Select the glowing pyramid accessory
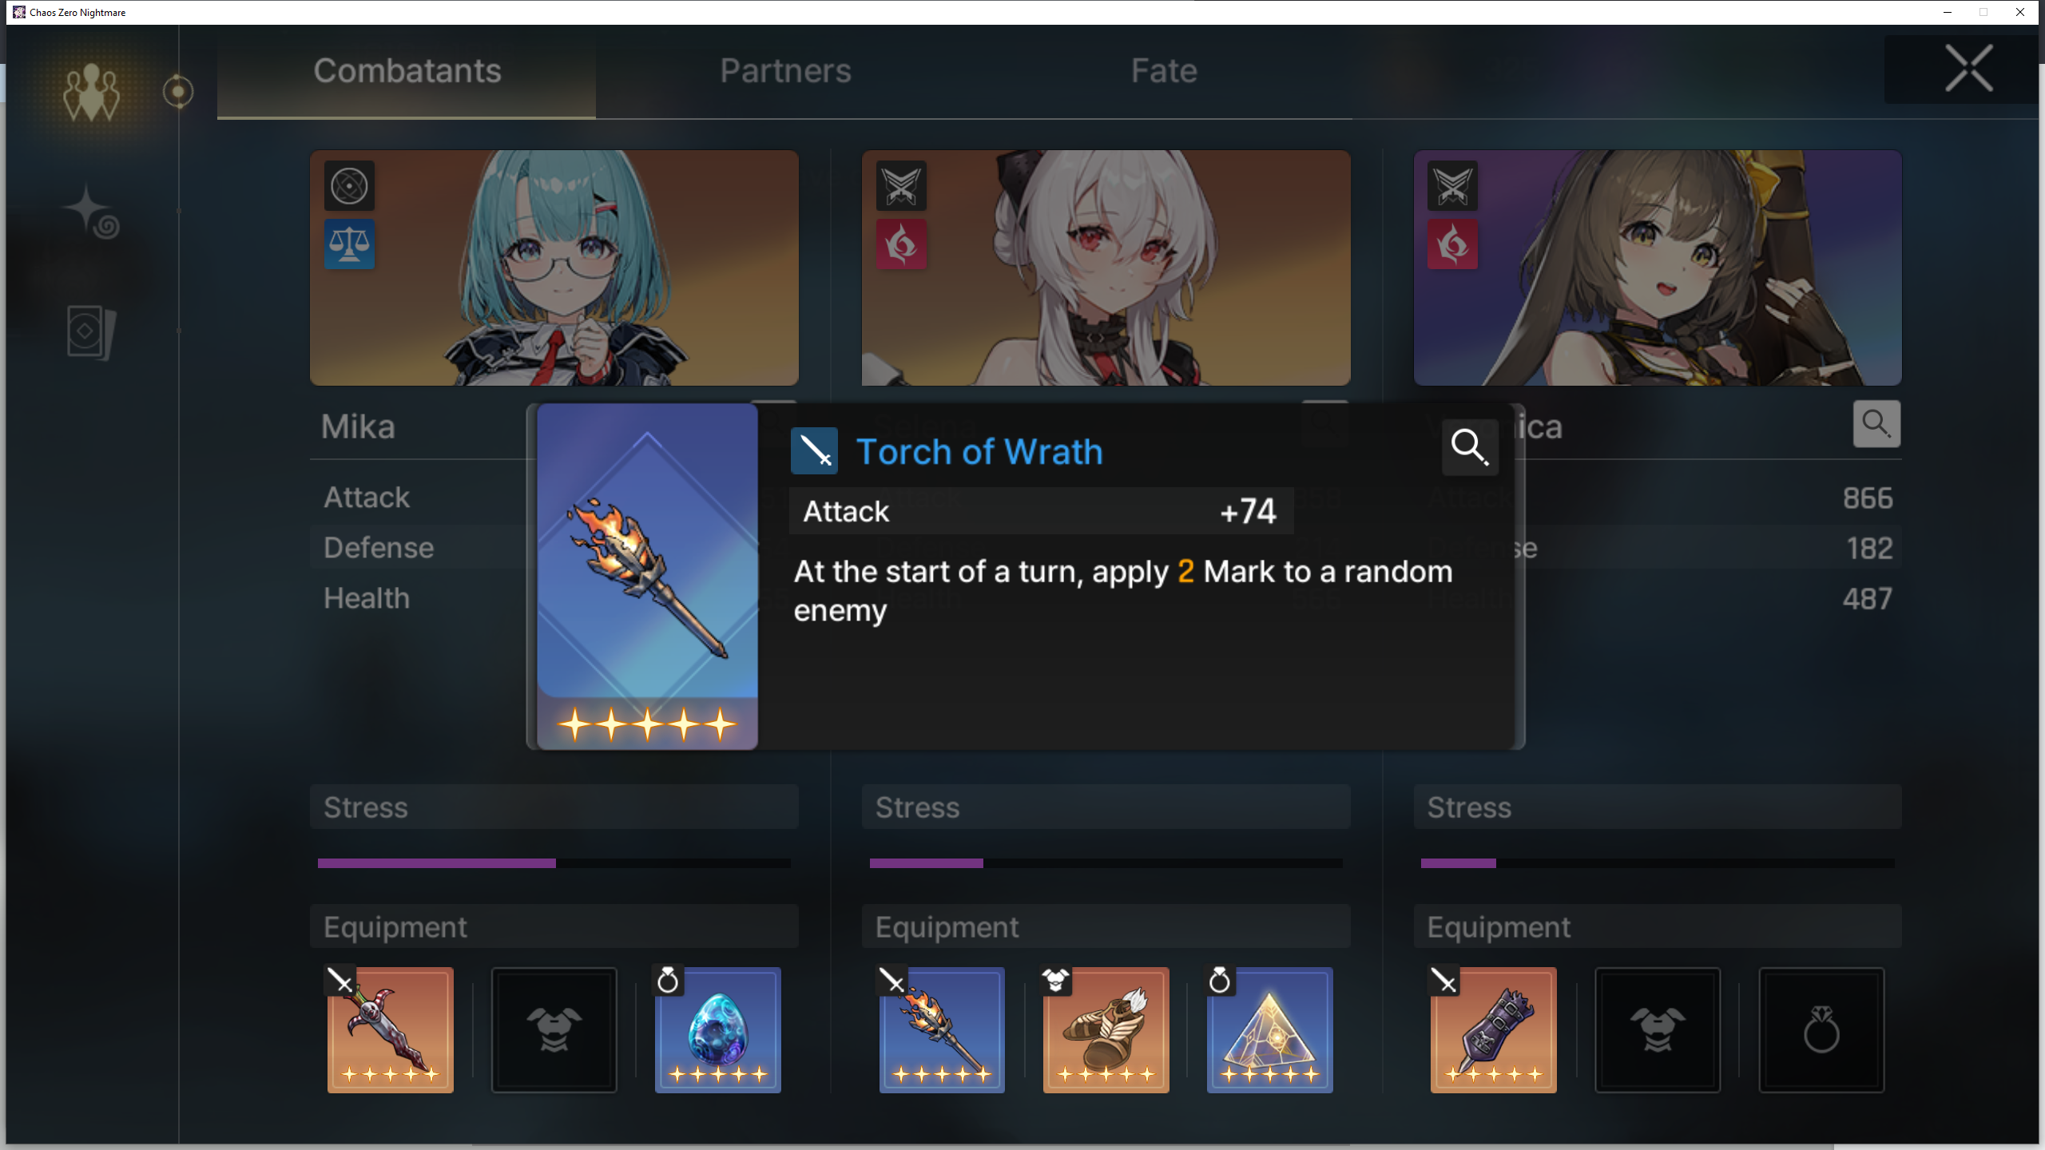This screenshot has width=2045, height=1150. [x=1269, y=1029]
